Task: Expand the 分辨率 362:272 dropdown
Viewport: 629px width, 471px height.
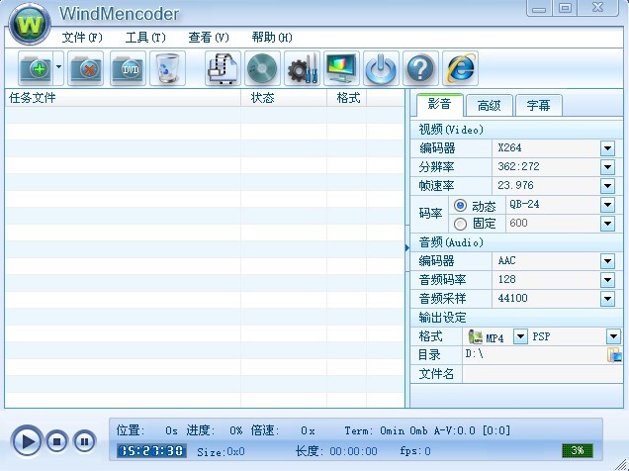Action: pyautogui.click(x=608, y=167)
